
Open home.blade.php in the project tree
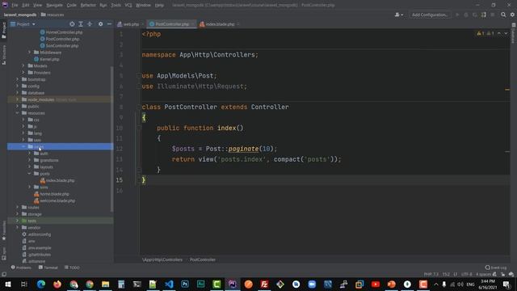tap(52, 194)
